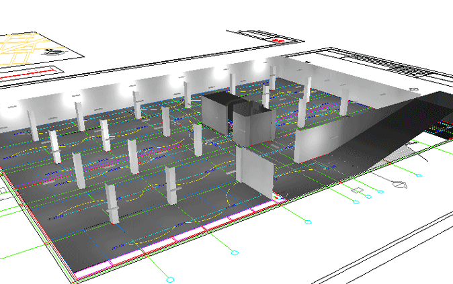The image size is (453, 284).
Task: Select the level marker ellipse symbol
Action: (400, 185)
